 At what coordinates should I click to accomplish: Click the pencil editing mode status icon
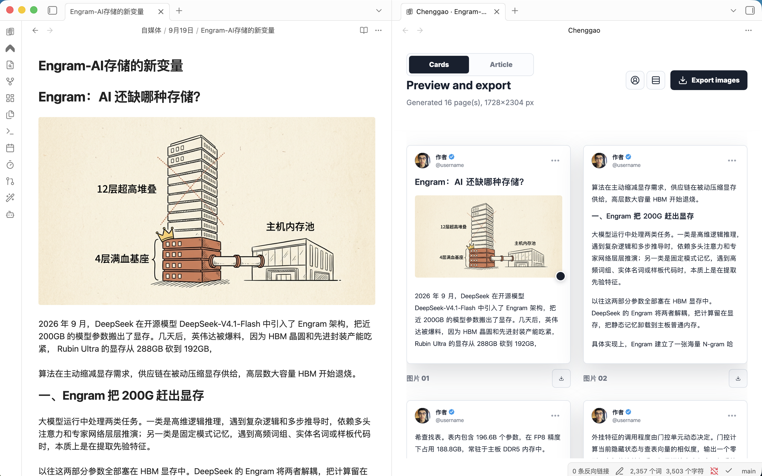tap(620, 471)
